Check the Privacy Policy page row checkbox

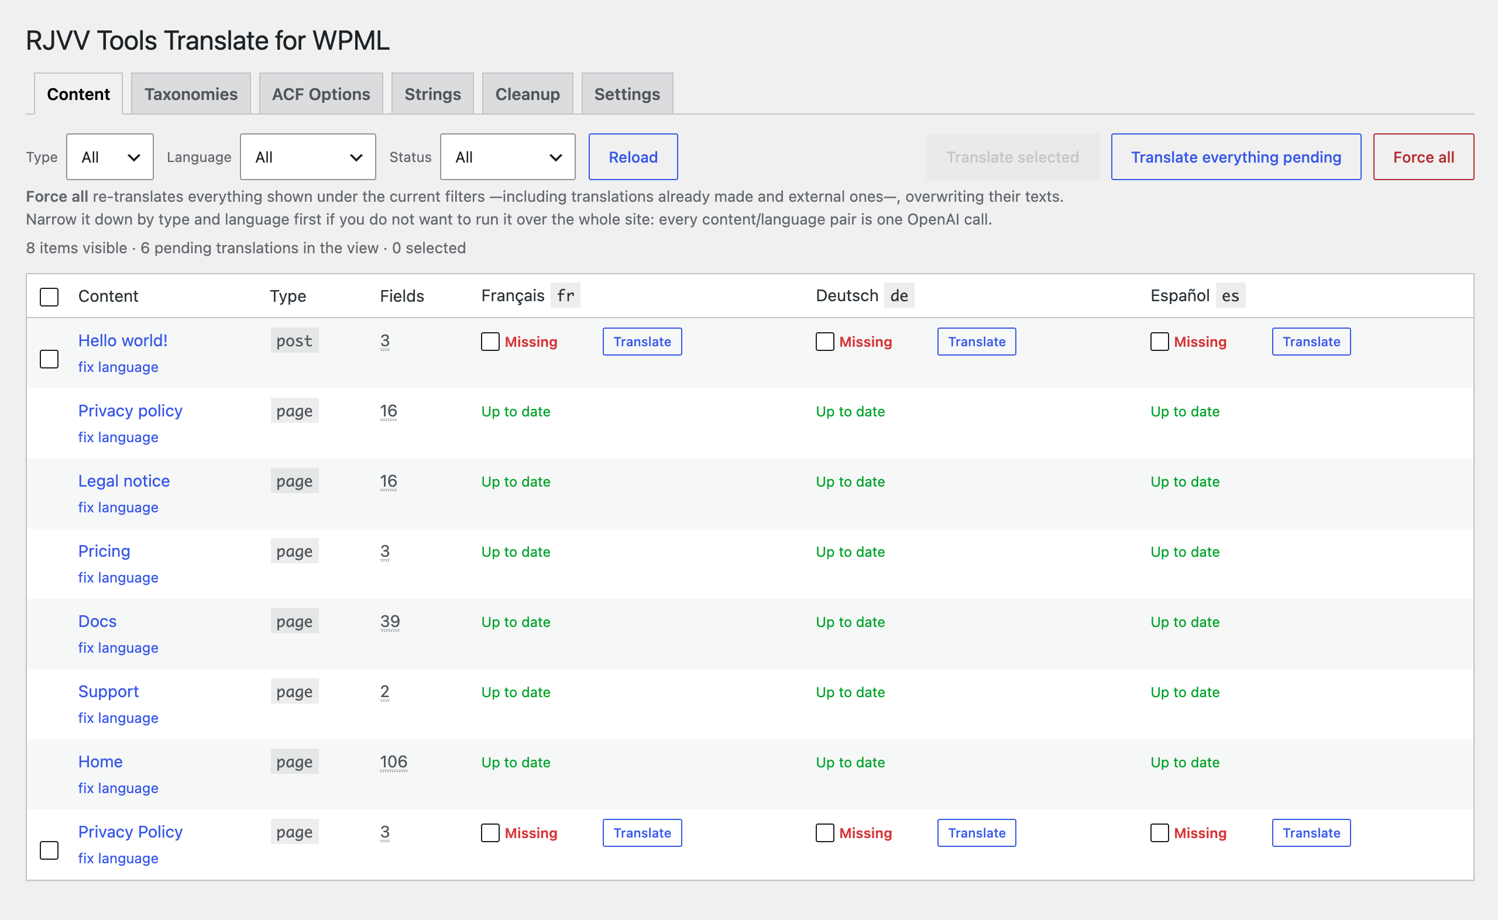pyautogui.click(x=49, y=850)
